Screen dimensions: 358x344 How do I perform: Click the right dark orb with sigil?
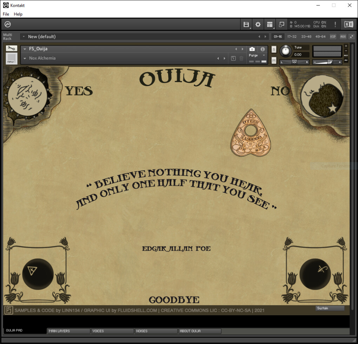(315, 274)
